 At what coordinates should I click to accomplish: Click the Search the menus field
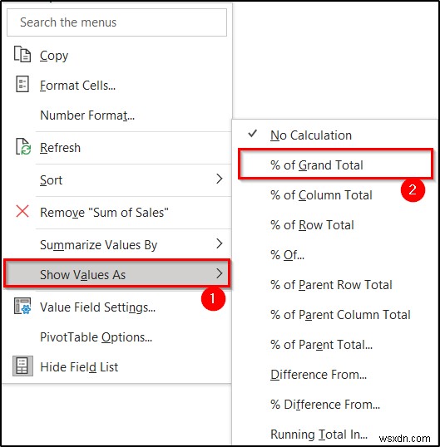point(116,22)
